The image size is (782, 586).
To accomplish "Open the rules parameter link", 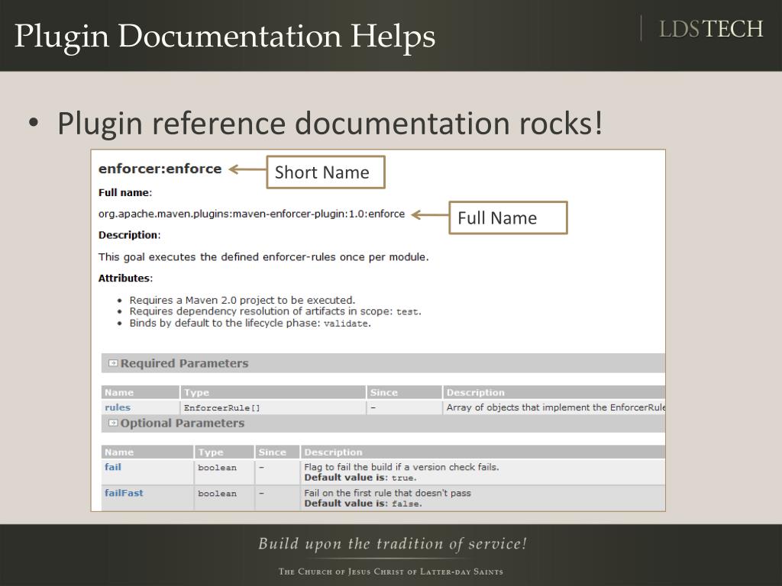I will (118, 407).
